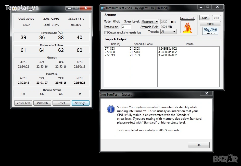241x166 pixels.
Task: Click the Times to run input field
Action: pyautogui.click(x=126, y=27)
